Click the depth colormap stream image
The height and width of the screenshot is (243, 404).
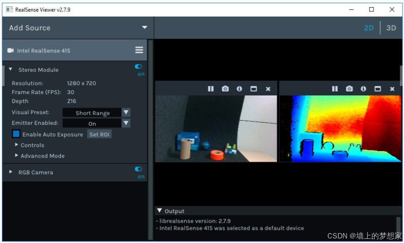(x=340, y=129)
